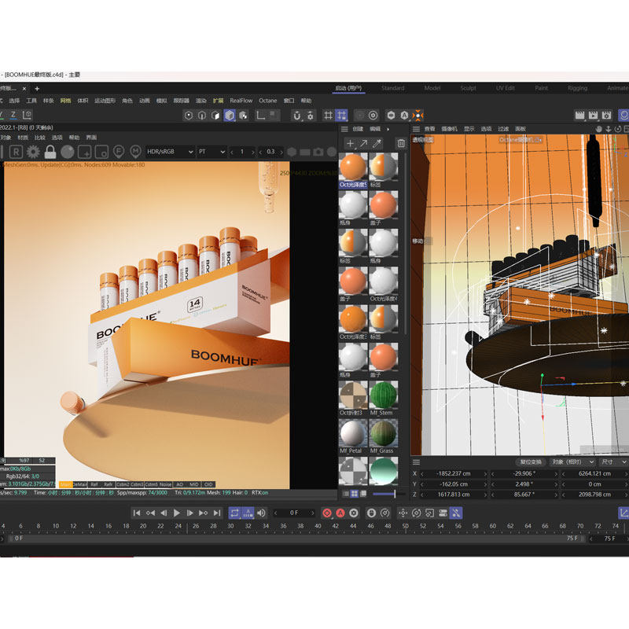The height and width of the screenshot is (629, 629).
Task: Toggle the DeMain pass button
Action: [x=79, y=484]
